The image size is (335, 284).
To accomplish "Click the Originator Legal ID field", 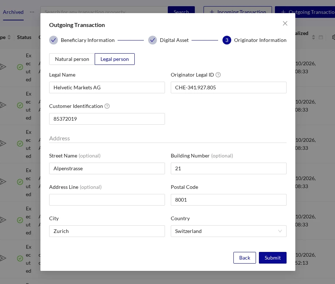I will tap(228, 87).
